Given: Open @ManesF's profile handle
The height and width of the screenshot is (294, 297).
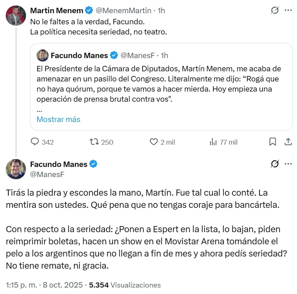Looking at the screenshot, I should (48, 174).
